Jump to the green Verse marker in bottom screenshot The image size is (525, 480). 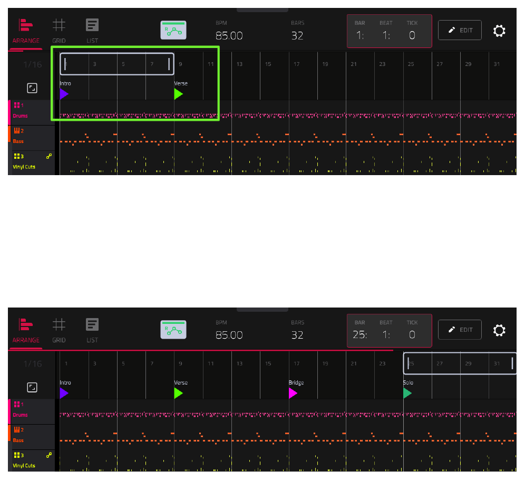click(x=179, y=393)
